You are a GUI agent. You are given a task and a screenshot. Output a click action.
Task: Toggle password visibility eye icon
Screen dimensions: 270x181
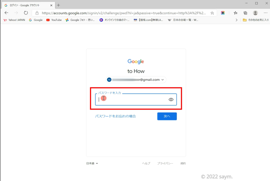pos(171,100)
